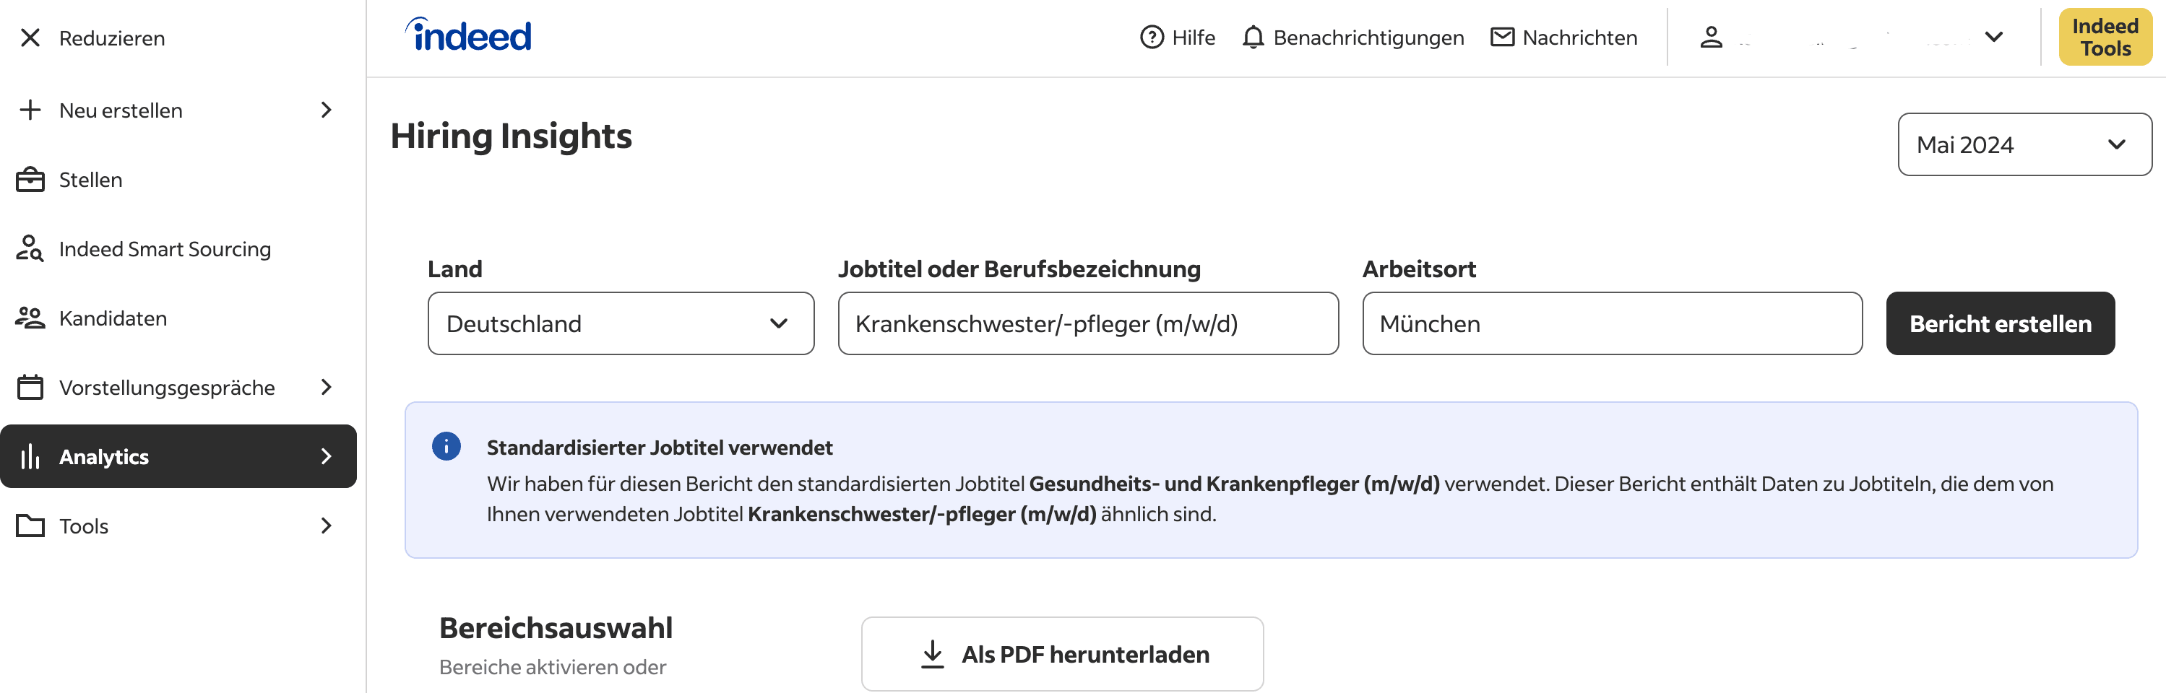2166x693 pixels.
Task: Open Benachrichtigungen via the bell icon
Action: pyautogui.click(x=1253, y=37)
